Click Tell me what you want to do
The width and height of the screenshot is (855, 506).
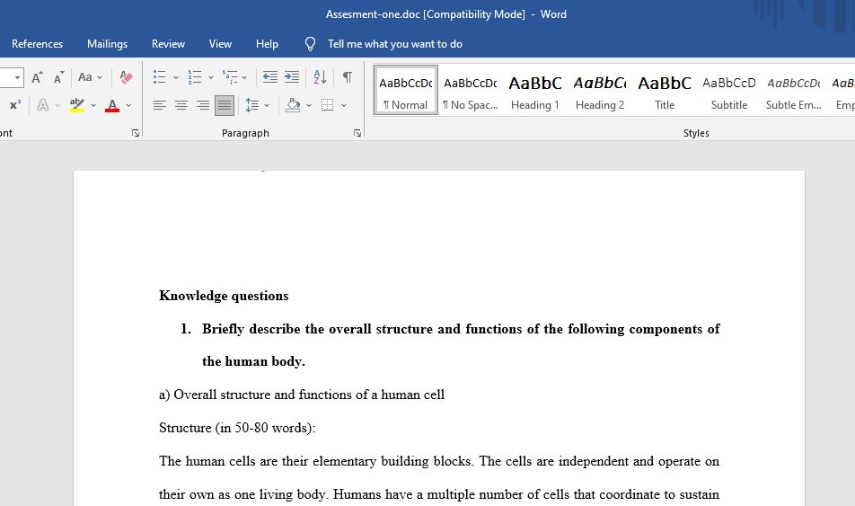point(395,44)
